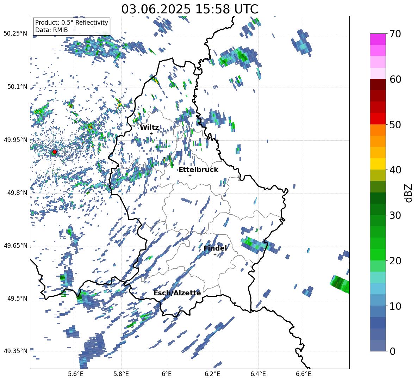Click the magenta swatch at the colorbar top
Viewport: 417px width, 381px height.
(x=378, y=39)
